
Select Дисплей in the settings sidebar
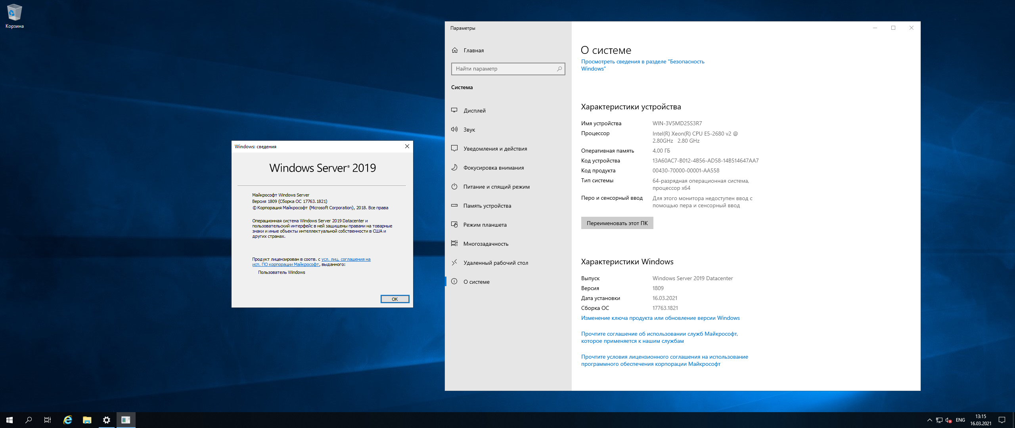pos(508,111)
